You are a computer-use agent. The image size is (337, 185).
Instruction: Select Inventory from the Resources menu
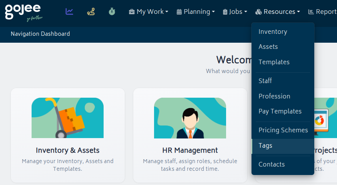coord(273,32)
